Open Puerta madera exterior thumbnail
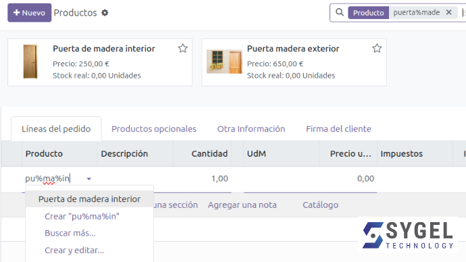The width and height of the screenshot is (466, 262). coord(224,61)
